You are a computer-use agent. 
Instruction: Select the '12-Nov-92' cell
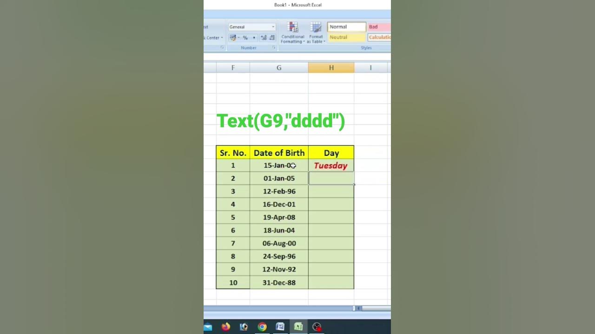(279, 270)
